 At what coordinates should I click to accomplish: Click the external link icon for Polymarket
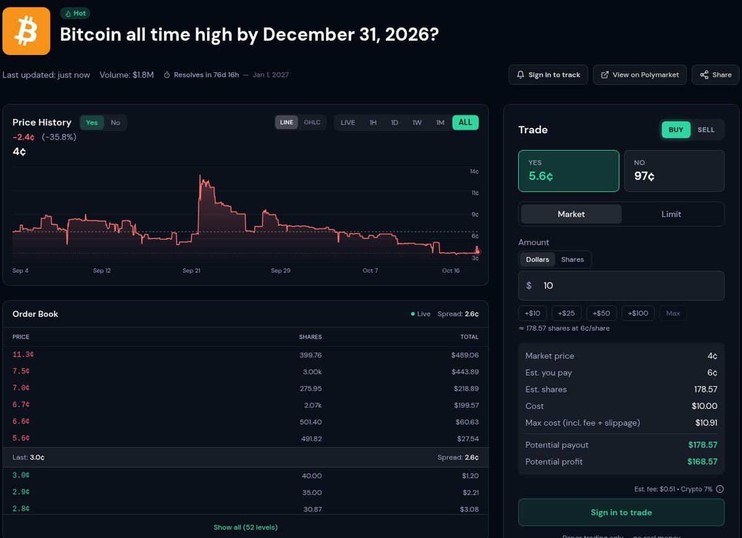pyautogui.click(x=605, y=75)
